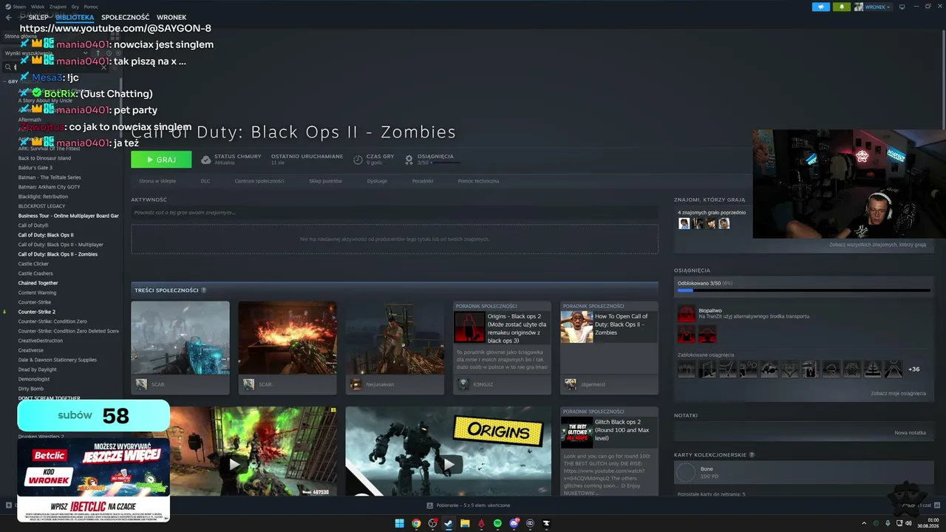Open Google Chrome from the taskbar

(x=416, y=523)
